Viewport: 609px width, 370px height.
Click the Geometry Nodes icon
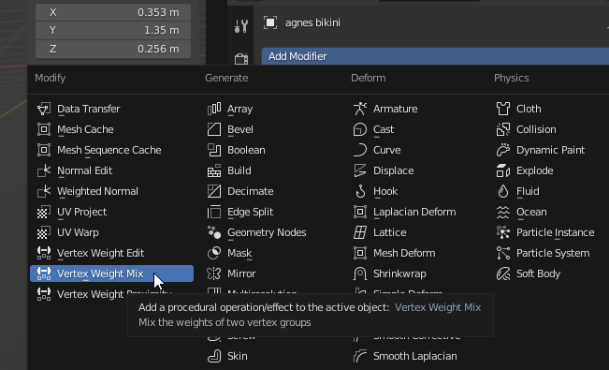tap(214, 232)
